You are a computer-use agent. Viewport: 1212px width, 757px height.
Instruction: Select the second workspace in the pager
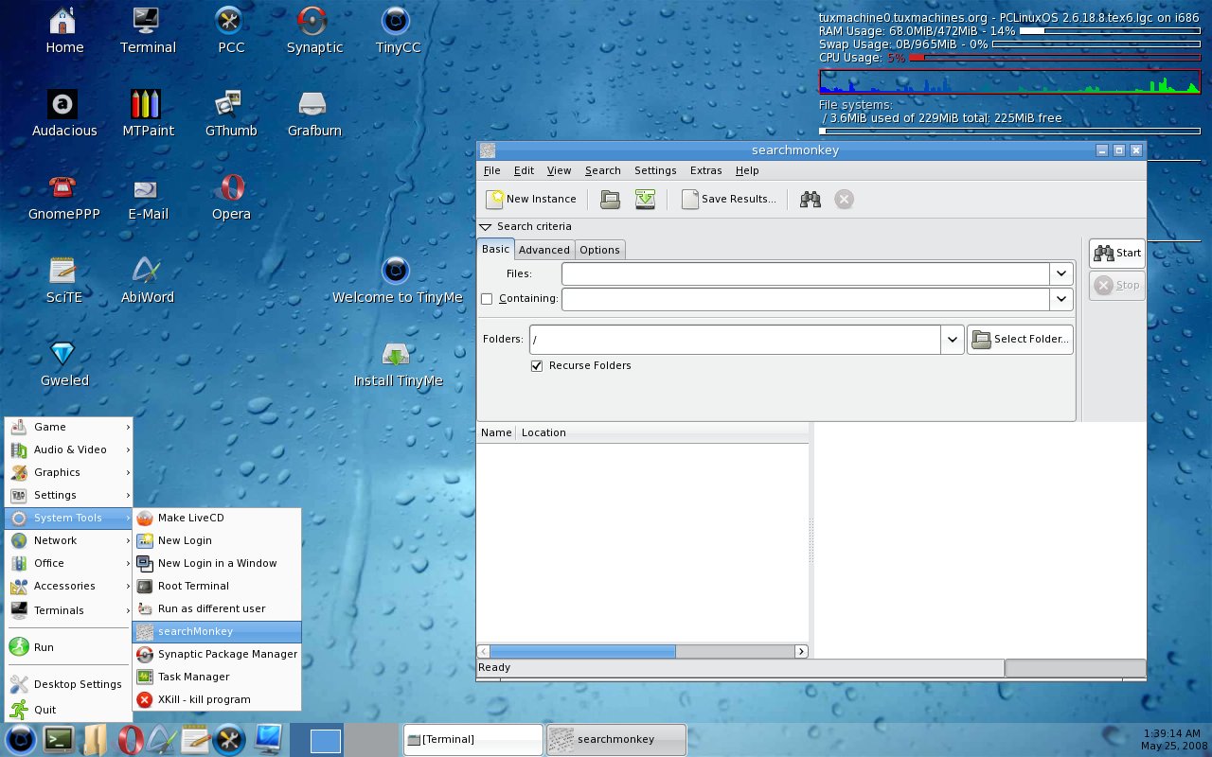pos(371,739)
